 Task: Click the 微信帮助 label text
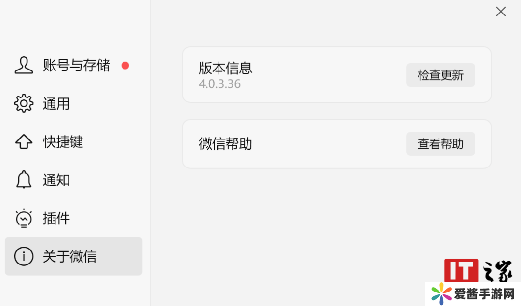click(225, 144)
